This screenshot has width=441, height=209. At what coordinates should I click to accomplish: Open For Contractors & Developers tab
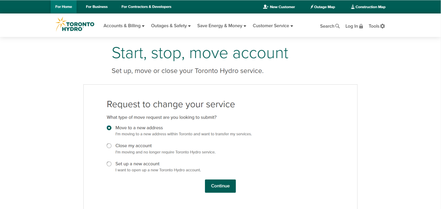point(146,7)
